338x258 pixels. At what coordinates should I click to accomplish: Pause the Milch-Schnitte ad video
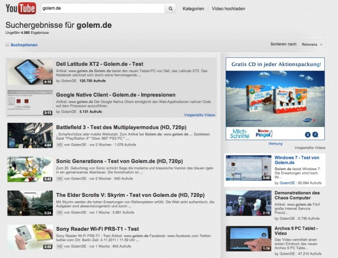pyautogui.click(x=307, y=135)
